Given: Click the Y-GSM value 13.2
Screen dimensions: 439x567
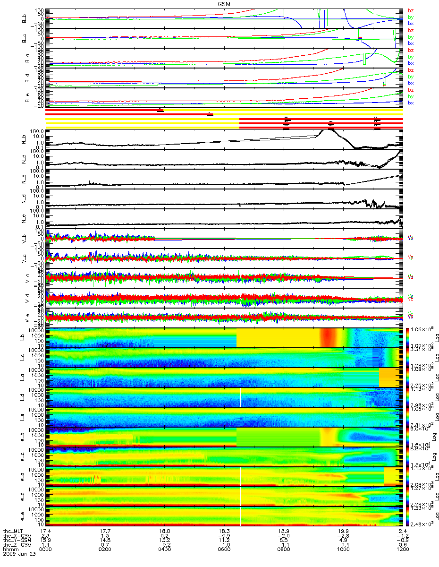Looking at the screenshot, I should [x=164, y=539].
